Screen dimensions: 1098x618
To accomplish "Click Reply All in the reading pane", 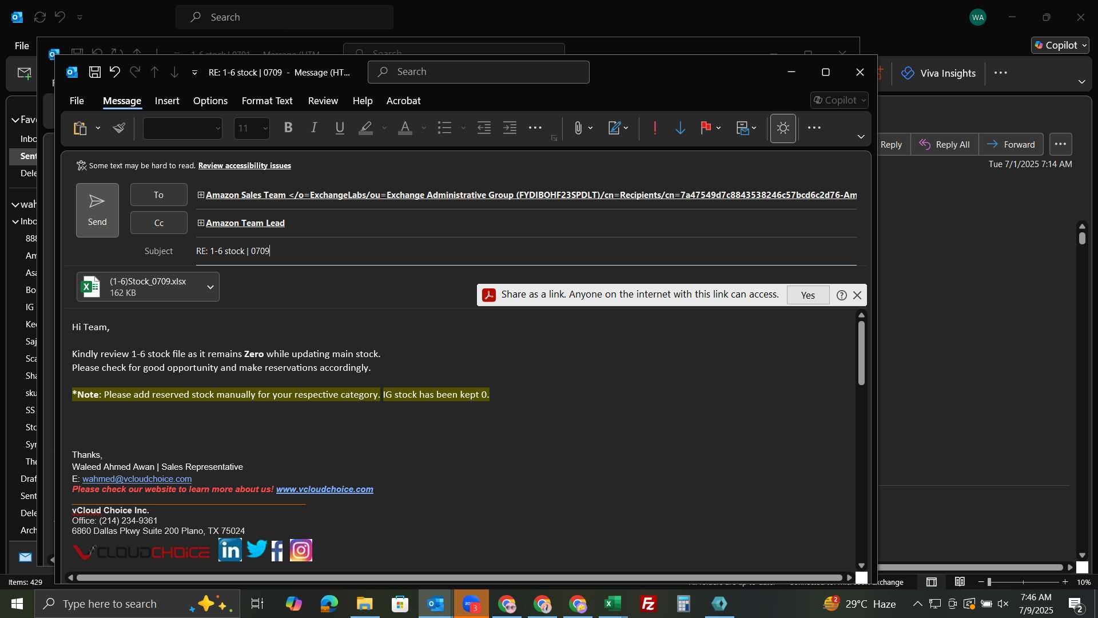I will (x=945, y=145).
